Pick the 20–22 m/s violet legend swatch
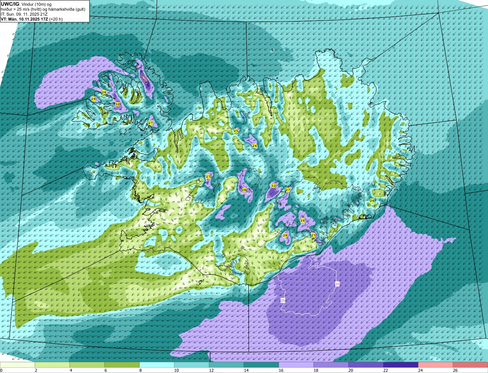488x373 pixels. pos(366,365)
